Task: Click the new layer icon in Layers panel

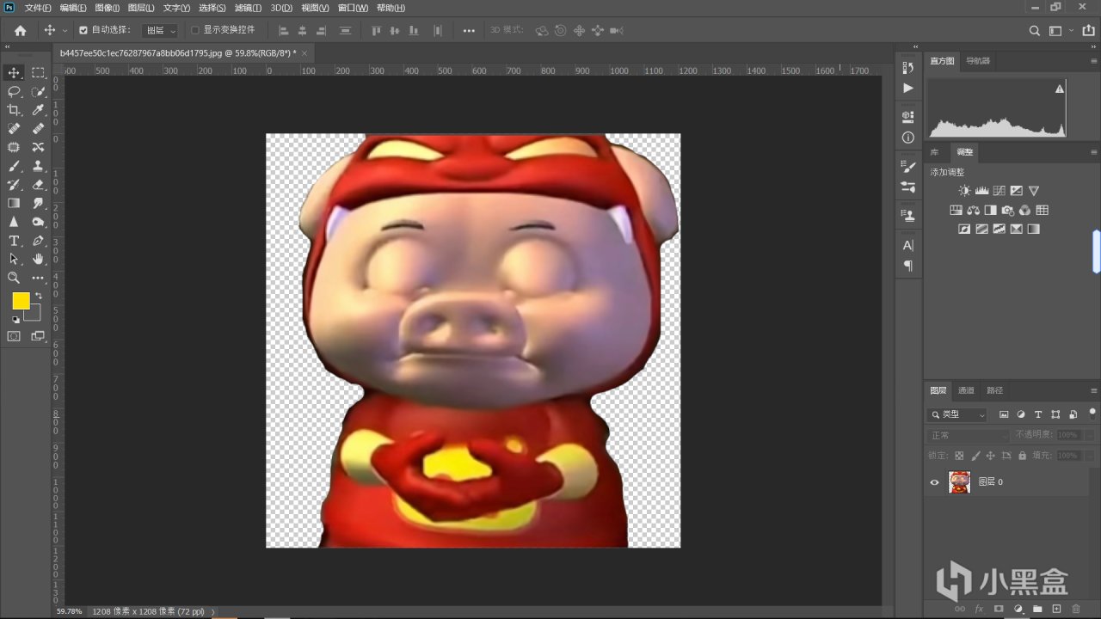Action: 1056,609
